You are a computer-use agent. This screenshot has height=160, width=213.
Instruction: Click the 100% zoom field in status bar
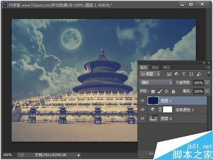point(8,155)
